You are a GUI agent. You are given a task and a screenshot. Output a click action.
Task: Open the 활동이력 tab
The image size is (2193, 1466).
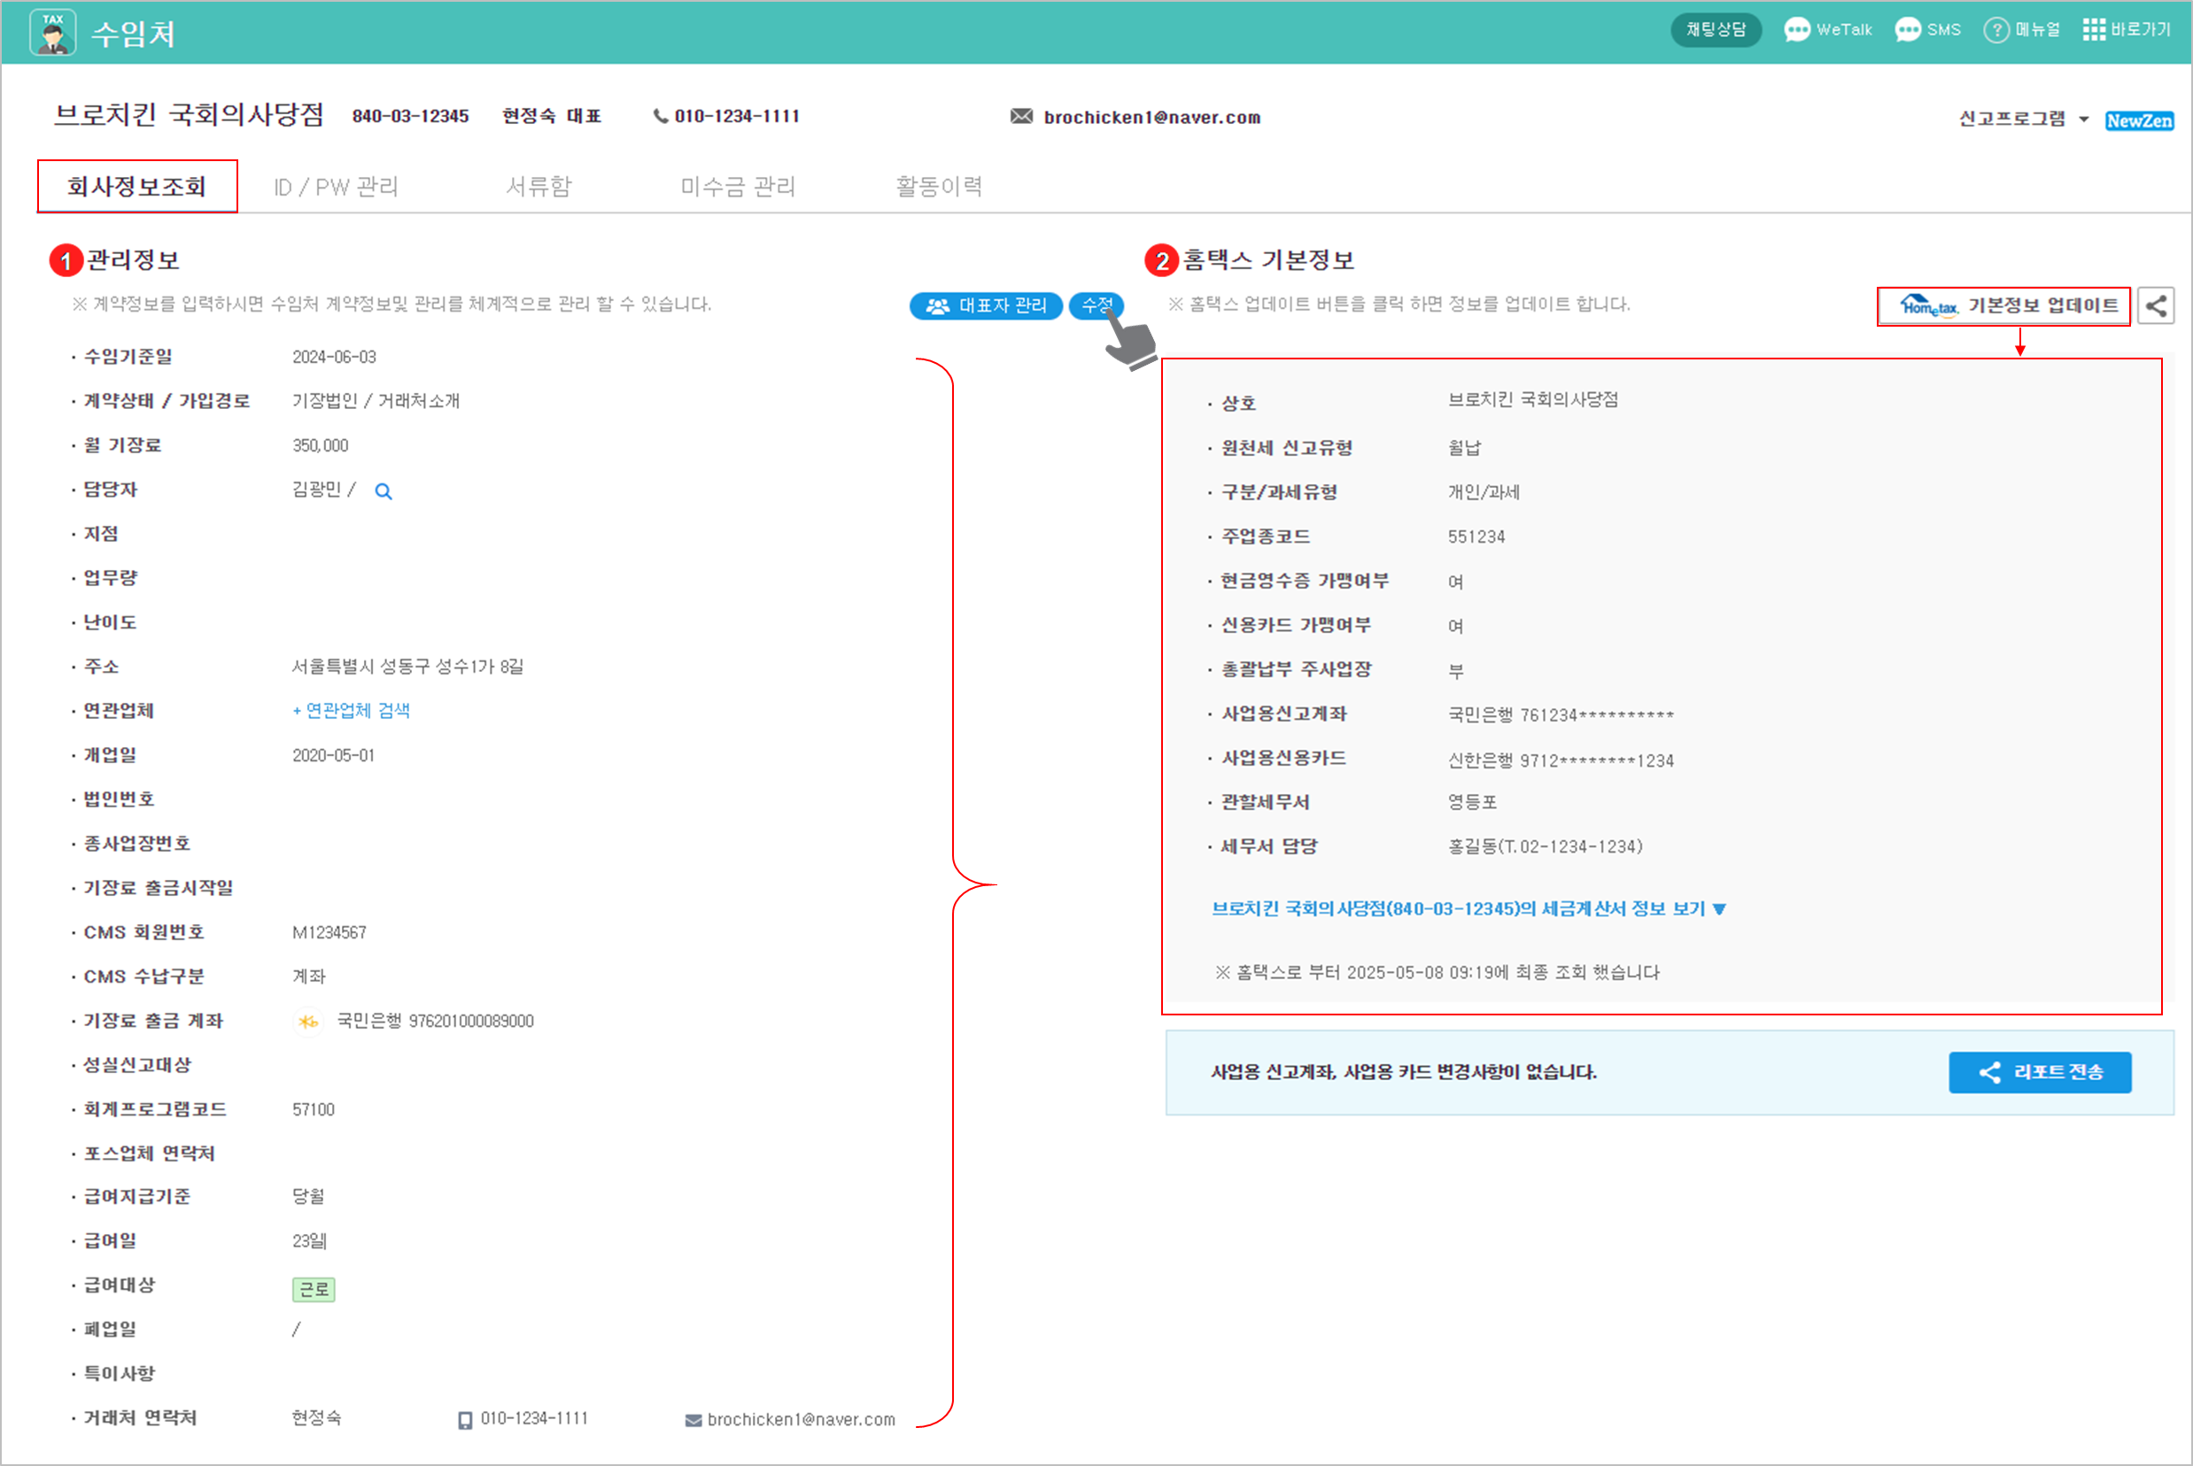[939, 187]
